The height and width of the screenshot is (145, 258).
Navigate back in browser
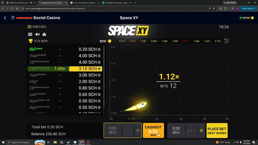[x=3, y=8]
